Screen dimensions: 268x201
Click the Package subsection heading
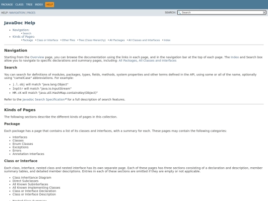click(12, 124)
